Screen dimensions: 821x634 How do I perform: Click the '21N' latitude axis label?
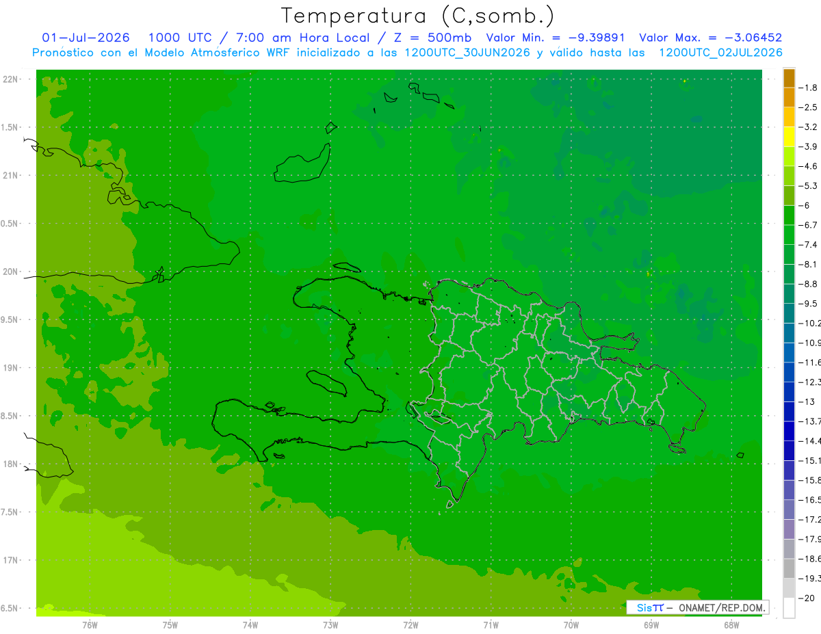tap(12, 175)
